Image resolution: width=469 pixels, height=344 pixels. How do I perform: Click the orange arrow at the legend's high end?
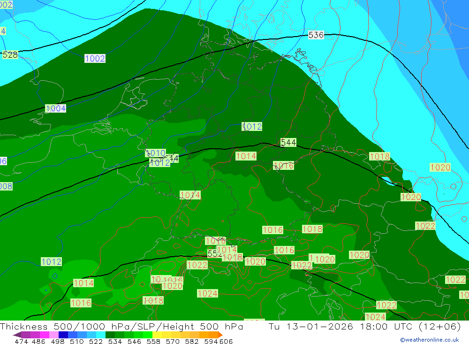point(220,335)
